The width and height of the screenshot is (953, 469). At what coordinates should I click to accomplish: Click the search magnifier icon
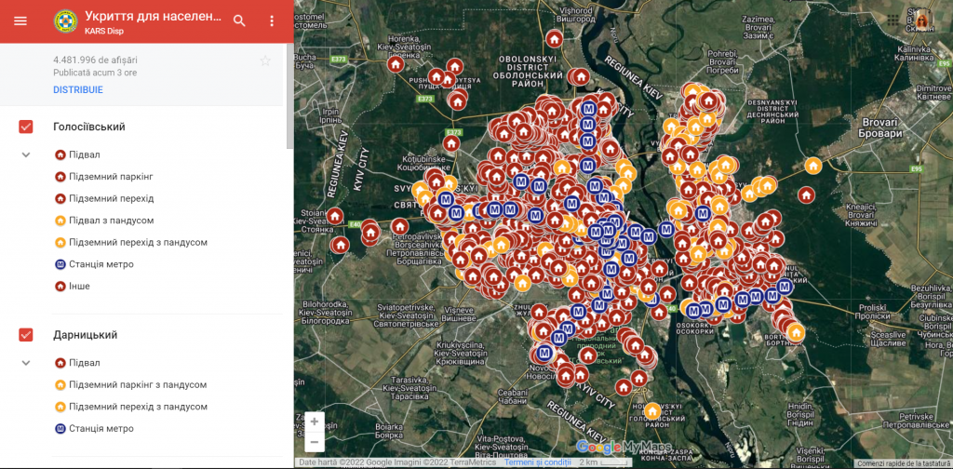click(239, 20)
